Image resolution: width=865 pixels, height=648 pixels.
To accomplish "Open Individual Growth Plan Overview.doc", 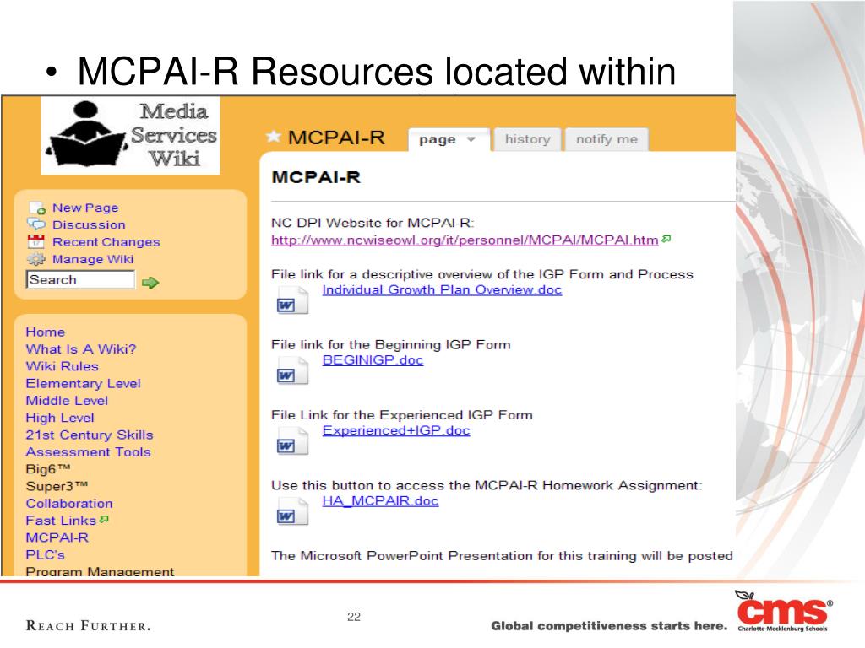I will click(x=442, y=290).
